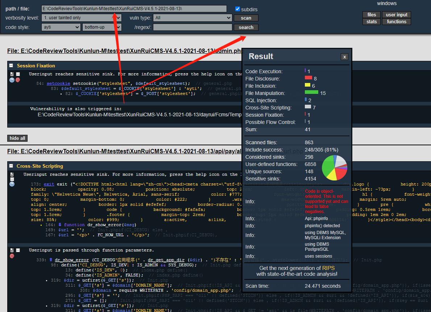Click the search button
Image resolution: width=431 pixels, height=312 pixels.
246,27
